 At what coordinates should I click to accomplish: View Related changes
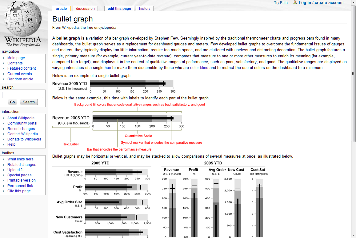click(x=22, y=165)
